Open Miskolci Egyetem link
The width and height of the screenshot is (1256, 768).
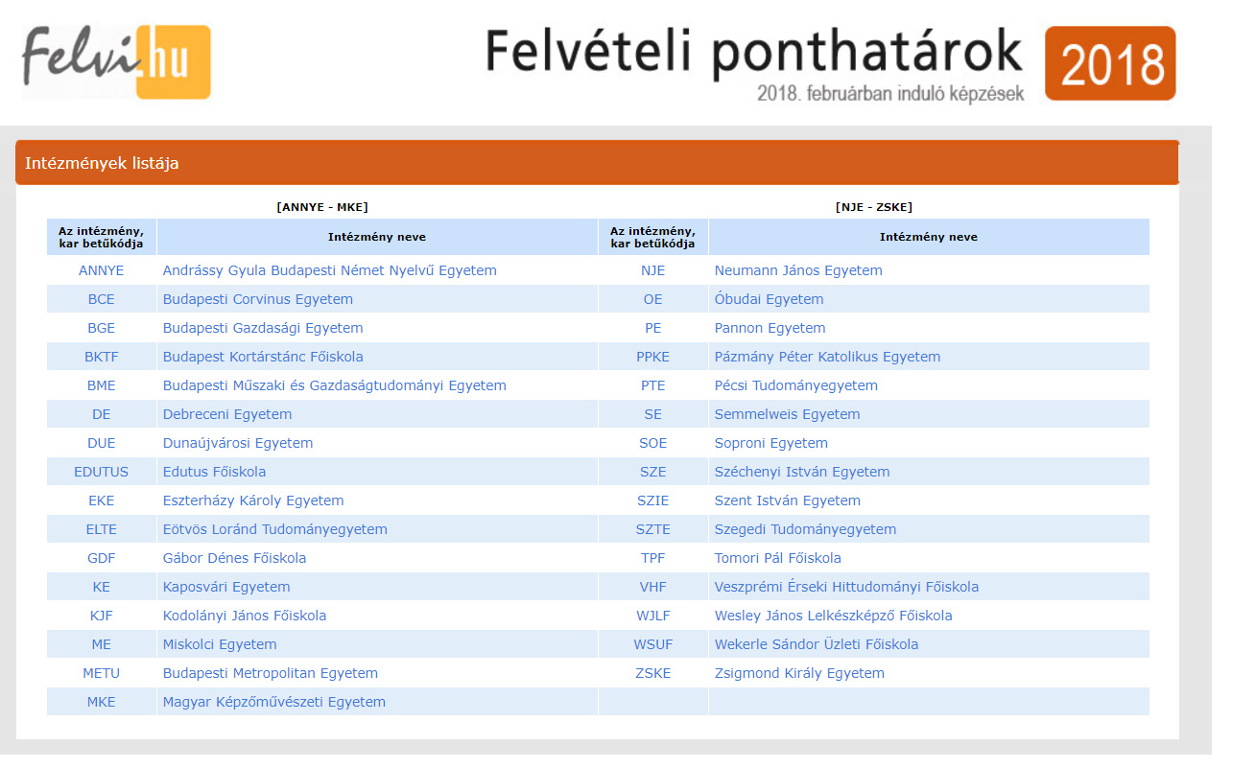220,644
